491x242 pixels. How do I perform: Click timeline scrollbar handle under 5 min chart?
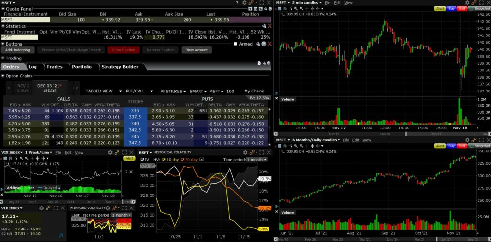point(407,134)
